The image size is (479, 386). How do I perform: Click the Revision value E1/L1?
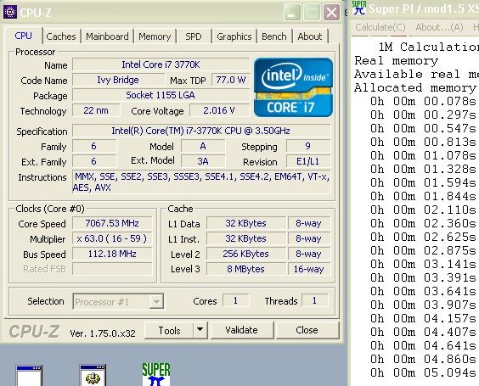click(308, 161)
